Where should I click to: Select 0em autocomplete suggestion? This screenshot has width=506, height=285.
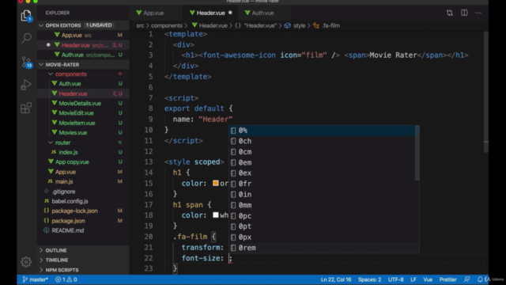322,162
